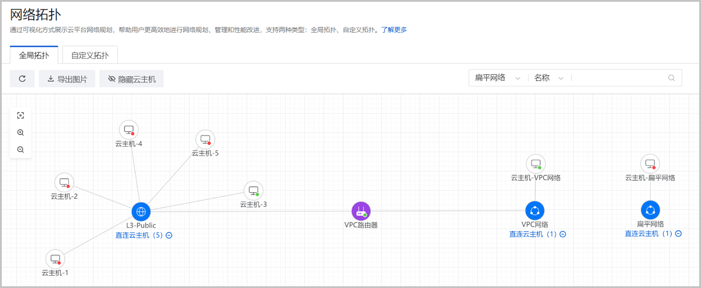Open the 名称 search field dropdown
The width and height of the screenshot is (701, 288).
(549, 78)
